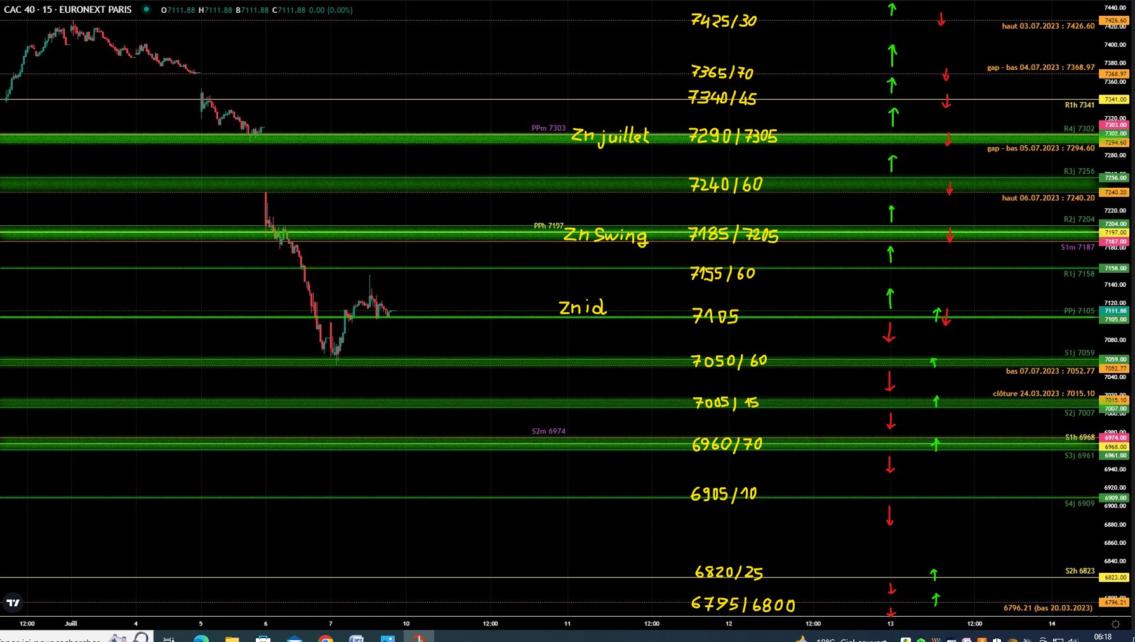The width and height of the screenshot is (1135, 642).
Task: Select the 7368.97 price axis label
Action: point(1115,74)
